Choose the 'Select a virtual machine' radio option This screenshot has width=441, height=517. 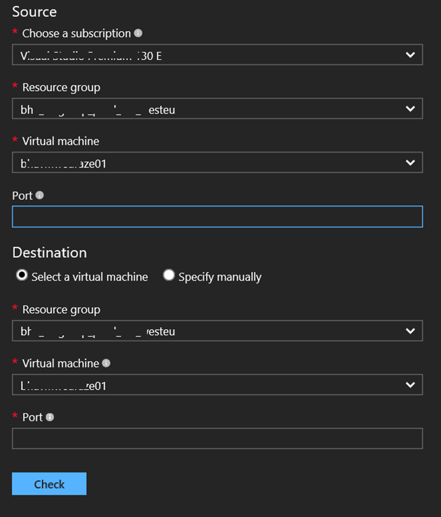22,275
